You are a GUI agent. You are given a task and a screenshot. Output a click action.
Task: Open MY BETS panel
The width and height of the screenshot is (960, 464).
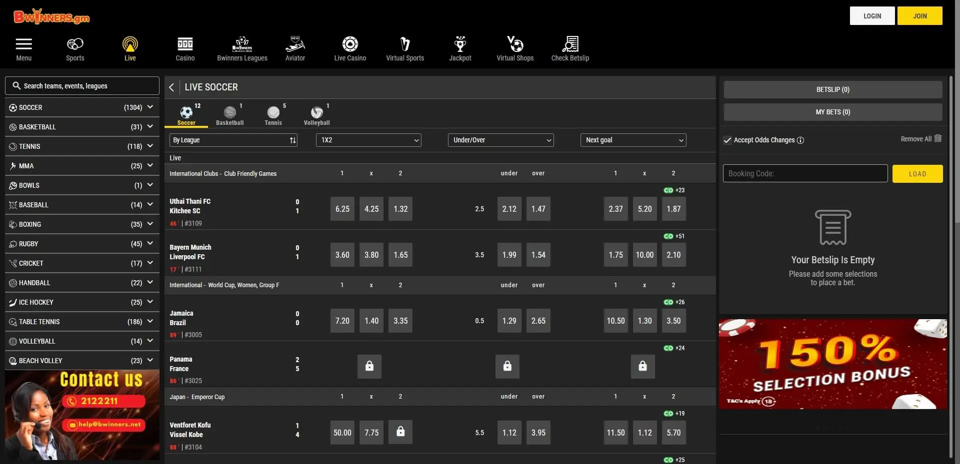tap(832, 112)
